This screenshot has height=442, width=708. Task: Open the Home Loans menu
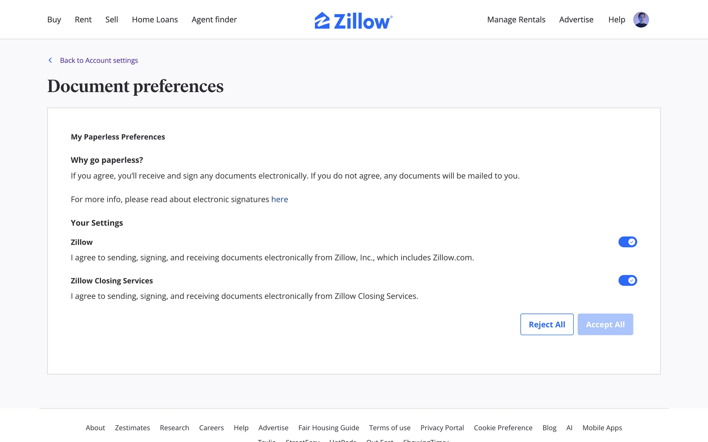[155, 20]
